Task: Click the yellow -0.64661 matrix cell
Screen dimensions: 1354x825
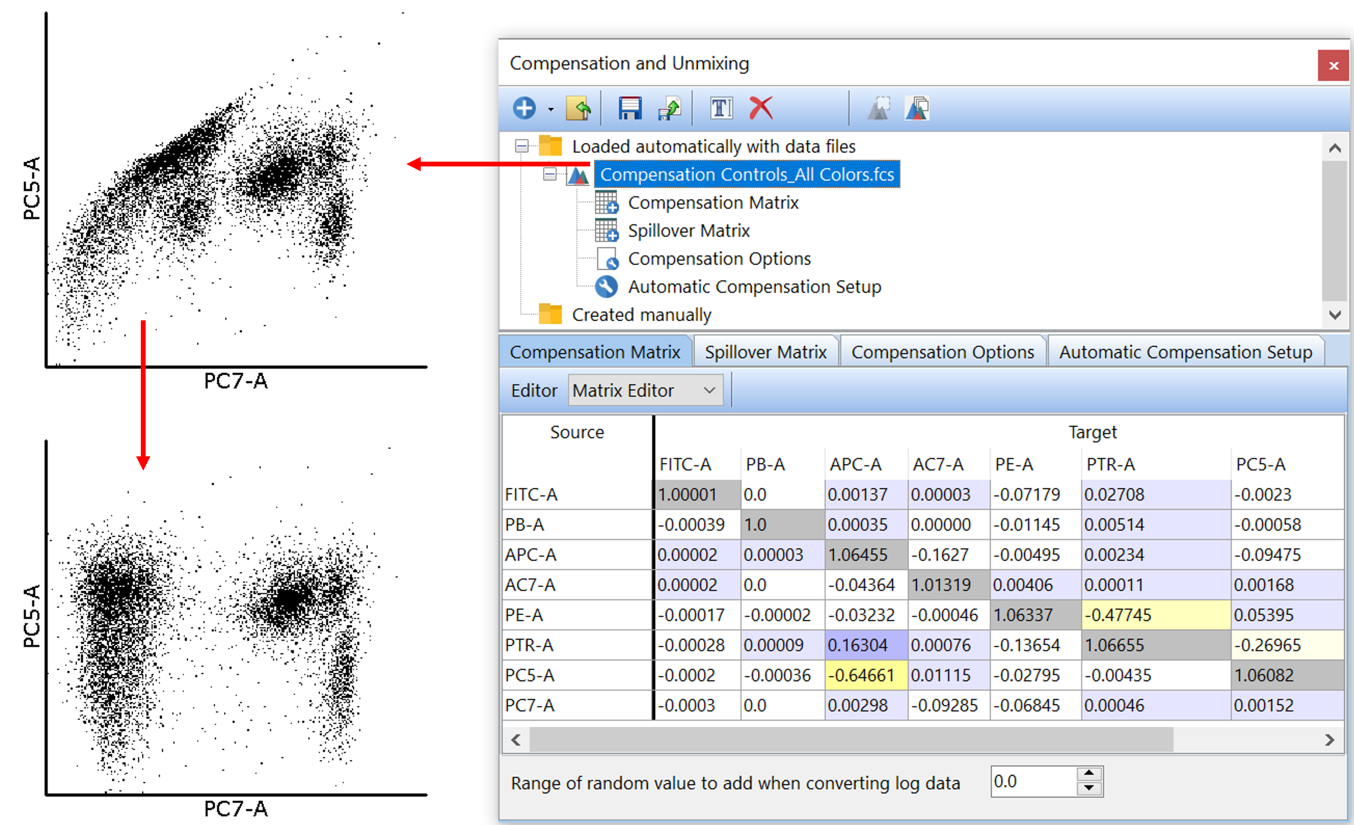Action: pyautogui.click(x=865, y=675)
